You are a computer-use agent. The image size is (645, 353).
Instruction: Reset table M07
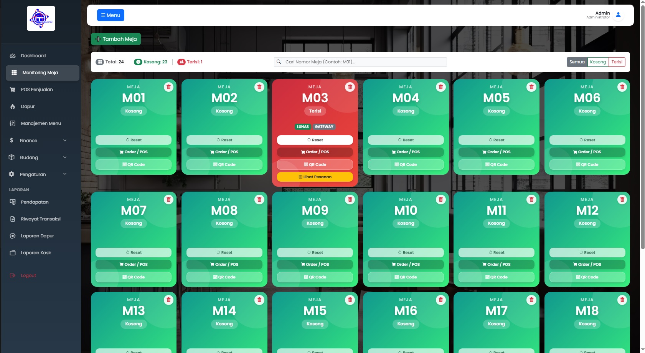pyautogui.click(x=134, y=252)
